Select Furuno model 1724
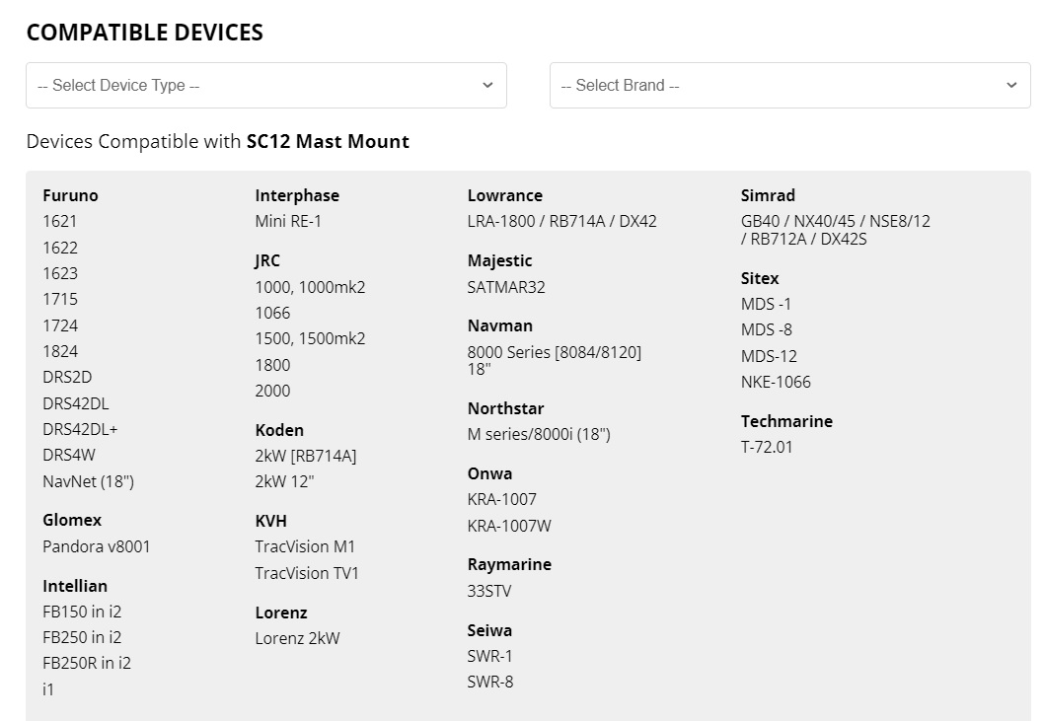Screen dimensions: 1044x721 tap(60, 325)
